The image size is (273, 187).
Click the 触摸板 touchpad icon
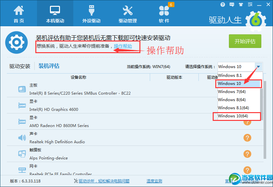(22, 154)
